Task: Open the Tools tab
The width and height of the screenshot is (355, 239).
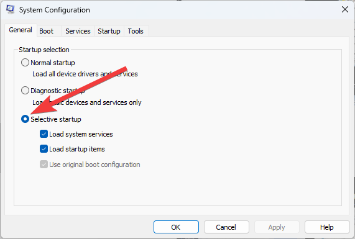Action: tap(136, 31)
